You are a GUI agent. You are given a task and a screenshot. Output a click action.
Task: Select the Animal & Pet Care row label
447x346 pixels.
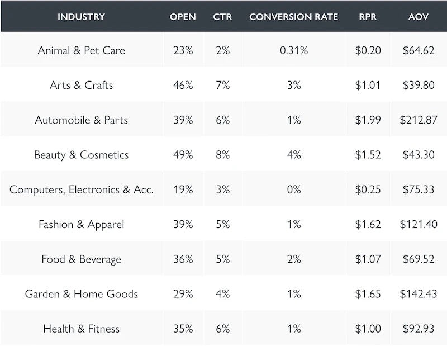click(x=81, y=50)
